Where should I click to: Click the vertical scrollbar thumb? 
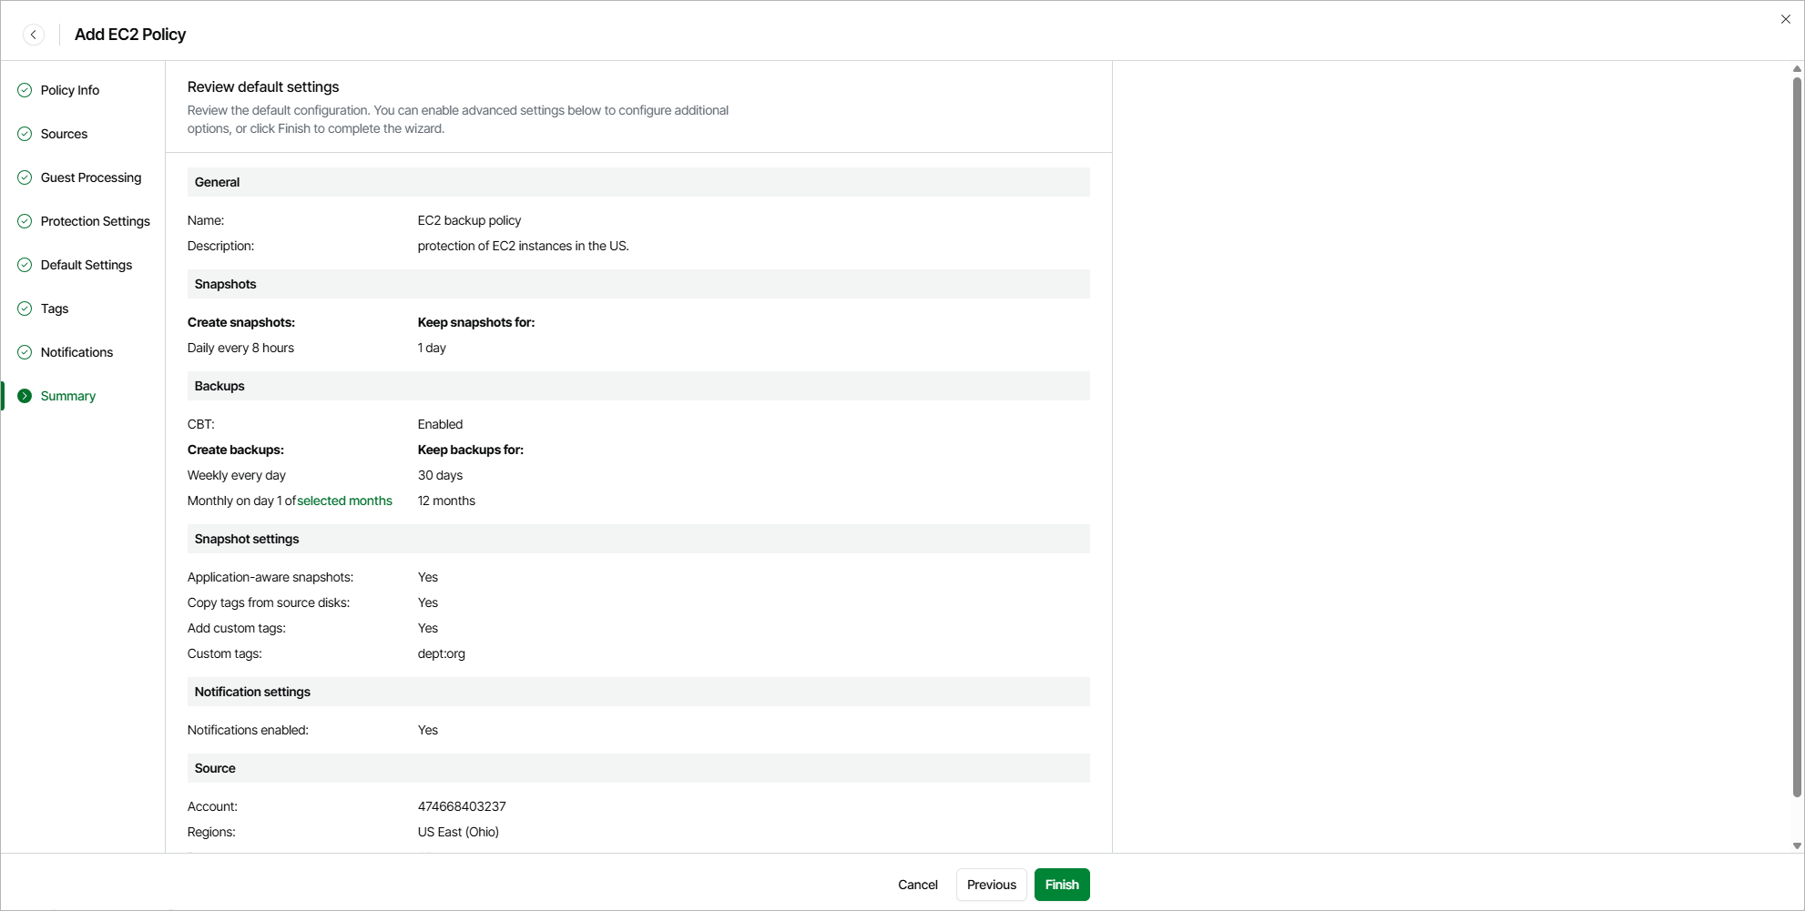click(1797, 437)
